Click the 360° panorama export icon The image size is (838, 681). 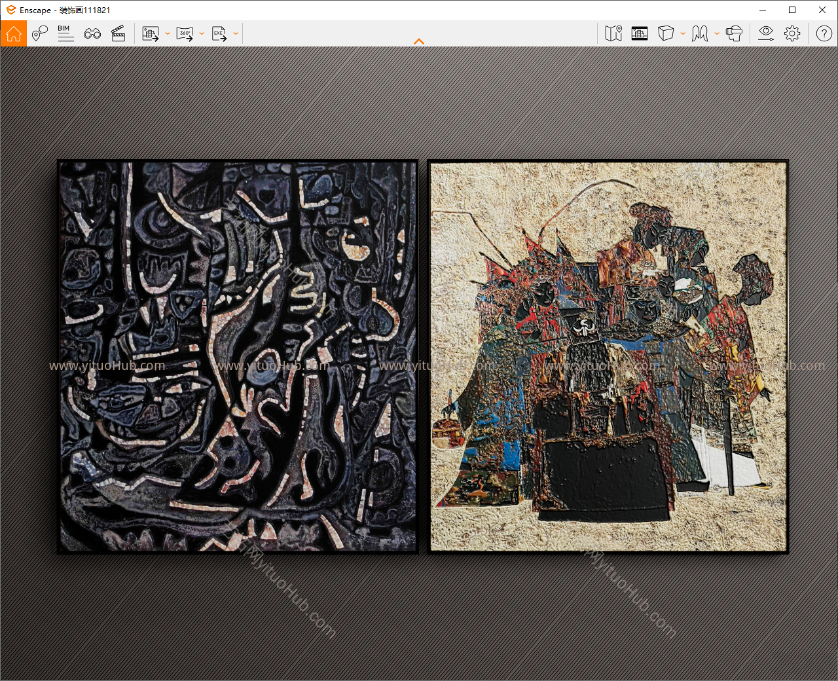click(185, 34)
